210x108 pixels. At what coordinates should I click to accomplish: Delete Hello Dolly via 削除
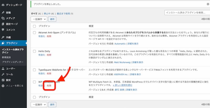pos(49,55)
